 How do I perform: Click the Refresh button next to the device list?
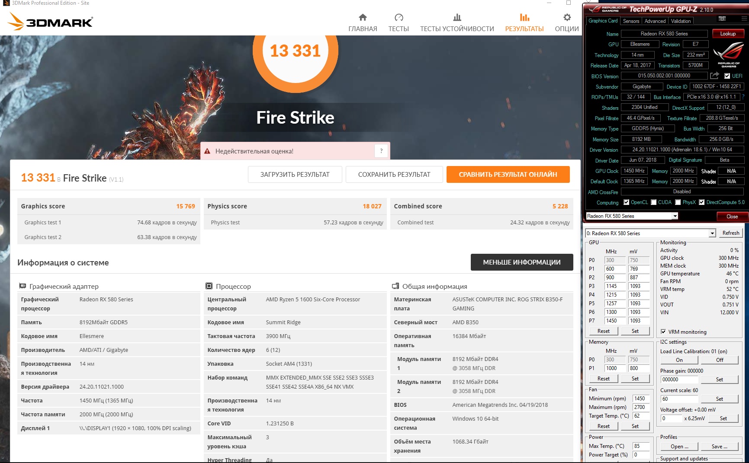731,233
